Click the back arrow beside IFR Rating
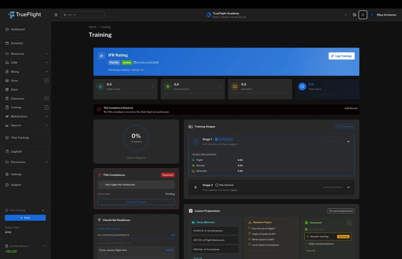Screen dimensions: 402x259 (101, 56)
